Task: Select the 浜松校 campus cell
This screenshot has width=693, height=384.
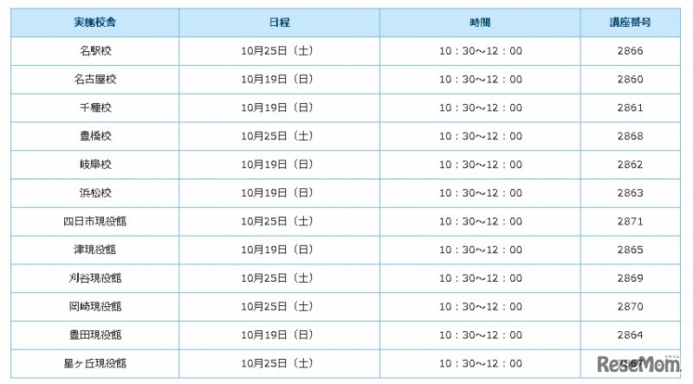Action: point(95,192)
